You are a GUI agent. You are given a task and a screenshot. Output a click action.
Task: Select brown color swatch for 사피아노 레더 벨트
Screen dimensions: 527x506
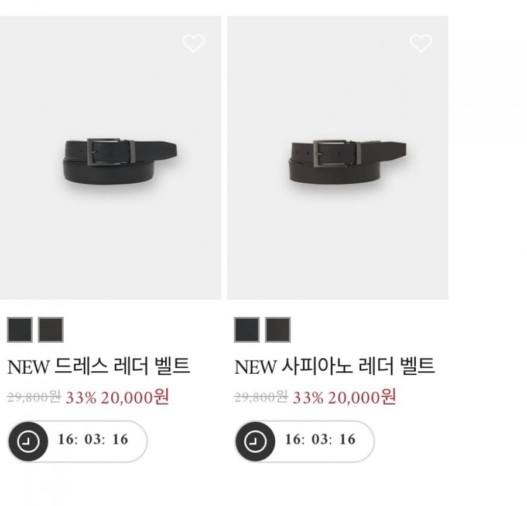tap(278, 330)
